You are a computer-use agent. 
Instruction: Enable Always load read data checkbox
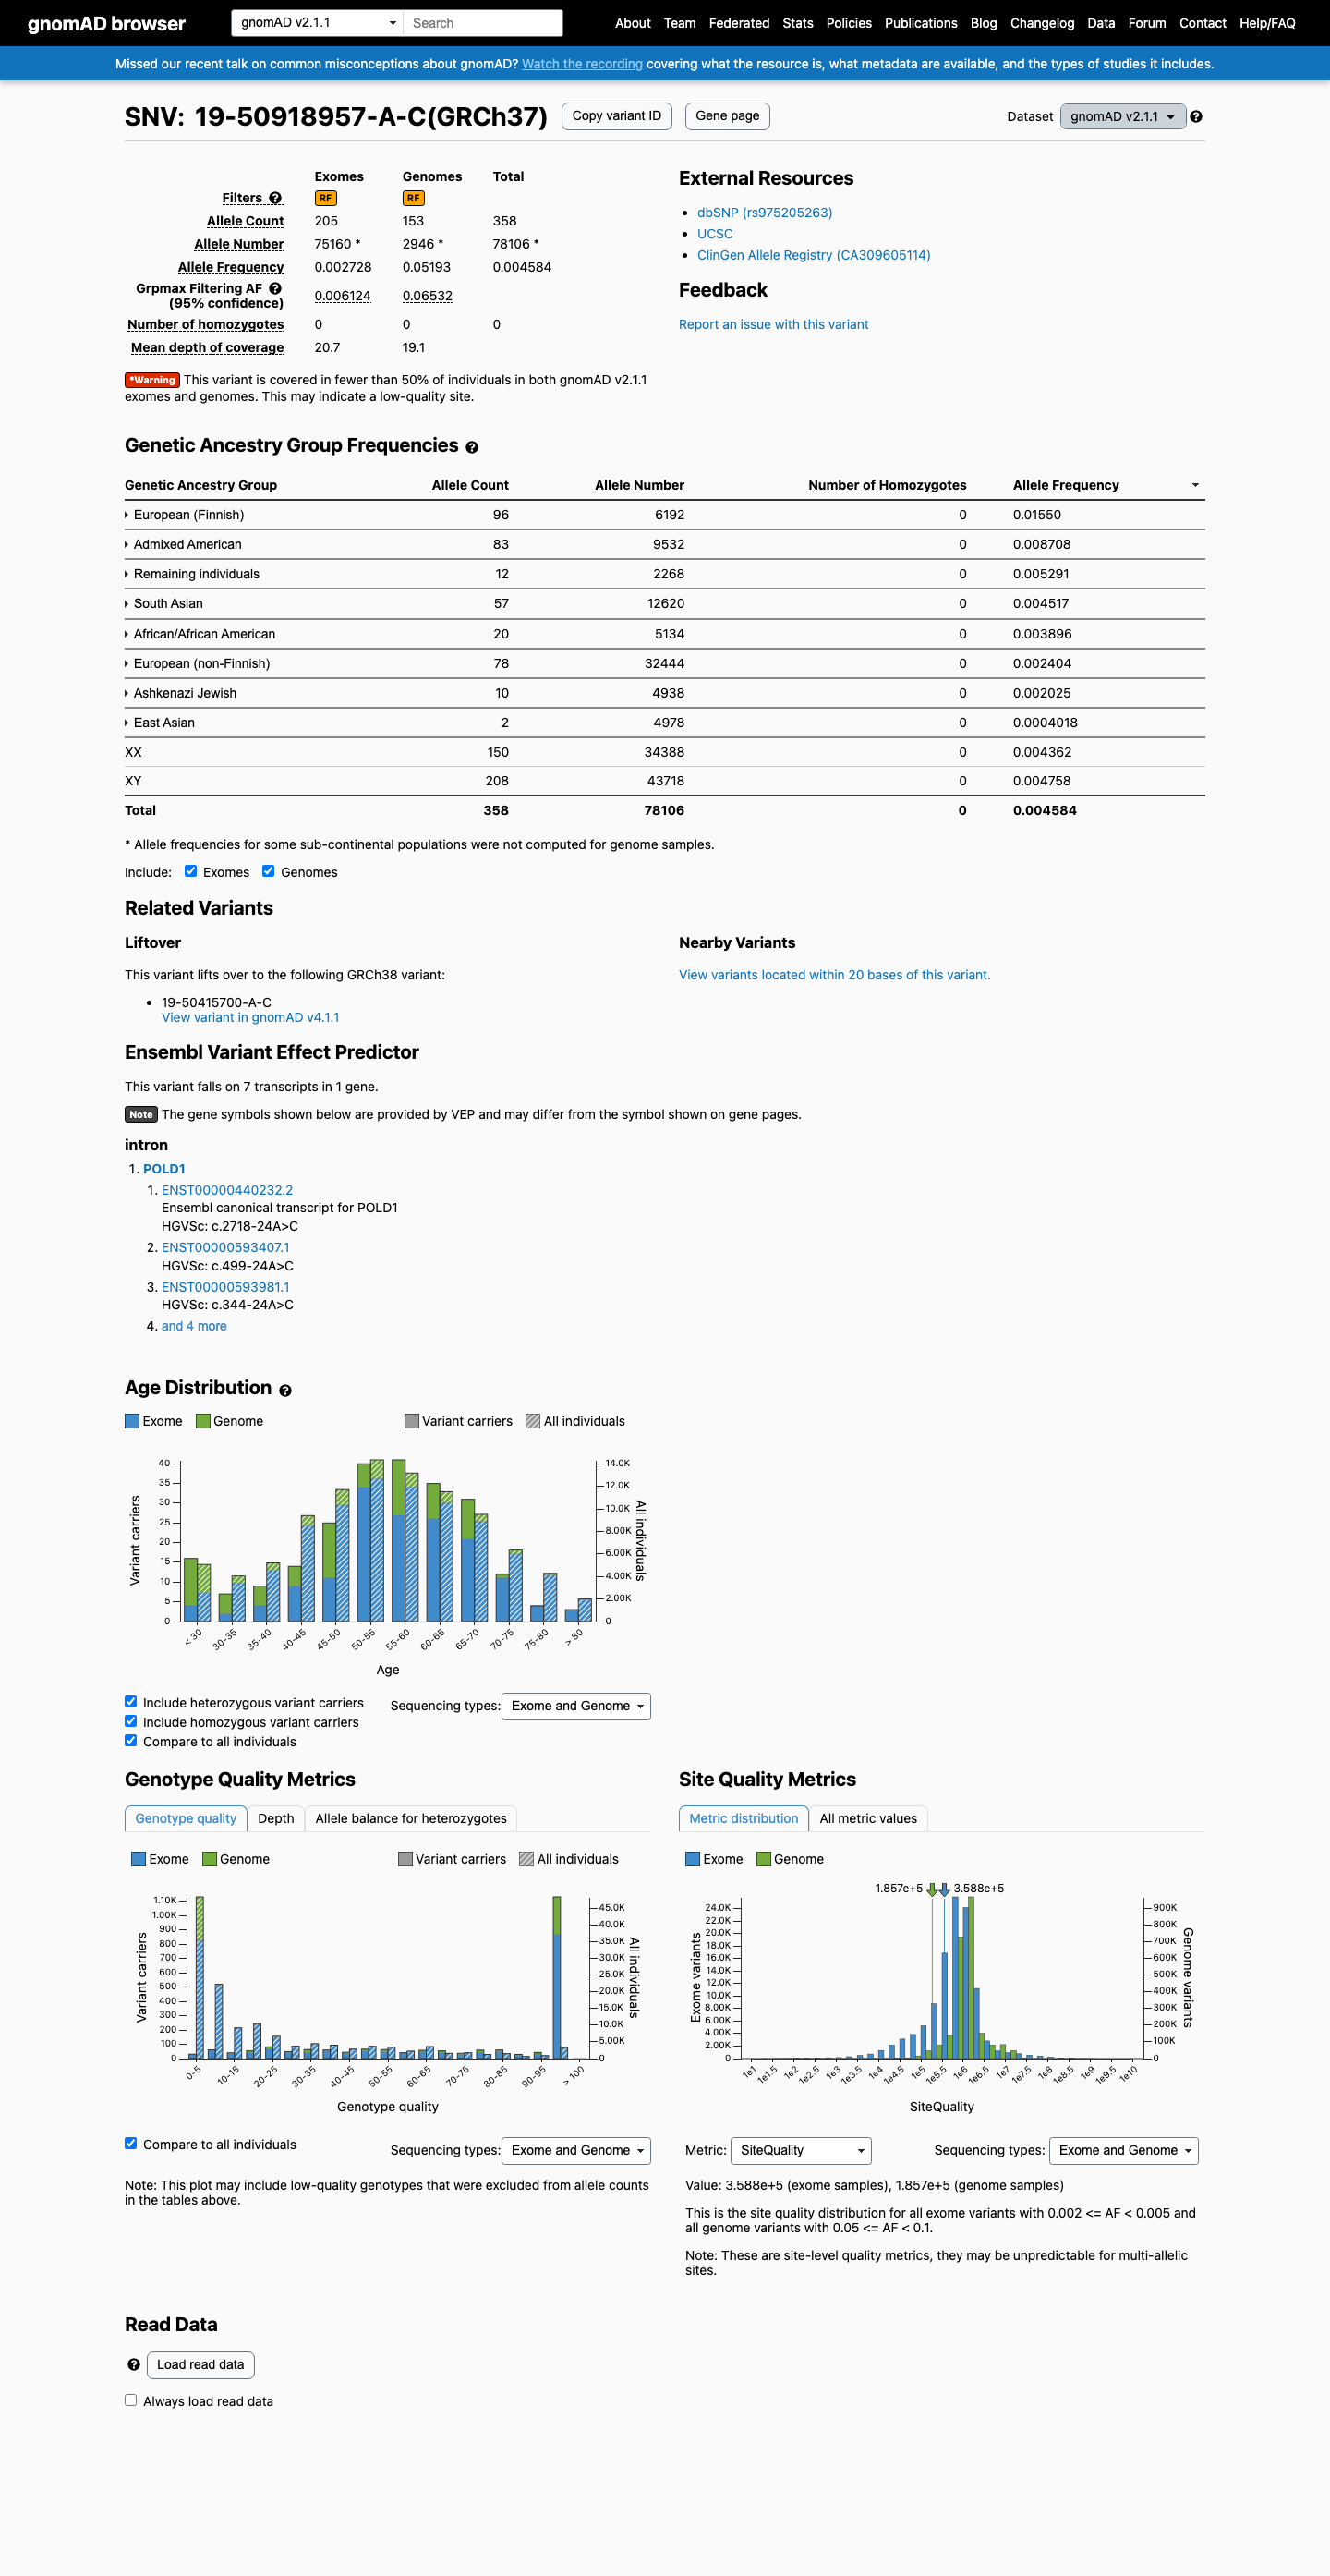click(131, 2400)
